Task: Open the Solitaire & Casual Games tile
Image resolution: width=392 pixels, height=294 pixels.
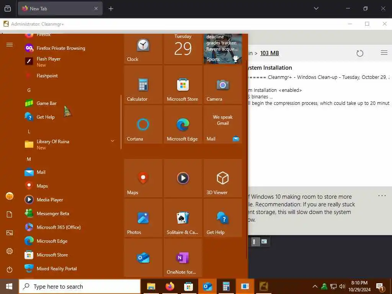Action: (183, 218)
